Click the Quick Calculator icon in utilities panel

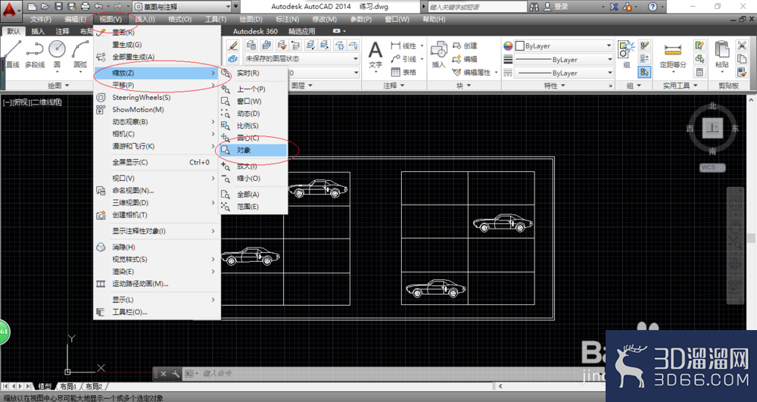tap(699, 72)
